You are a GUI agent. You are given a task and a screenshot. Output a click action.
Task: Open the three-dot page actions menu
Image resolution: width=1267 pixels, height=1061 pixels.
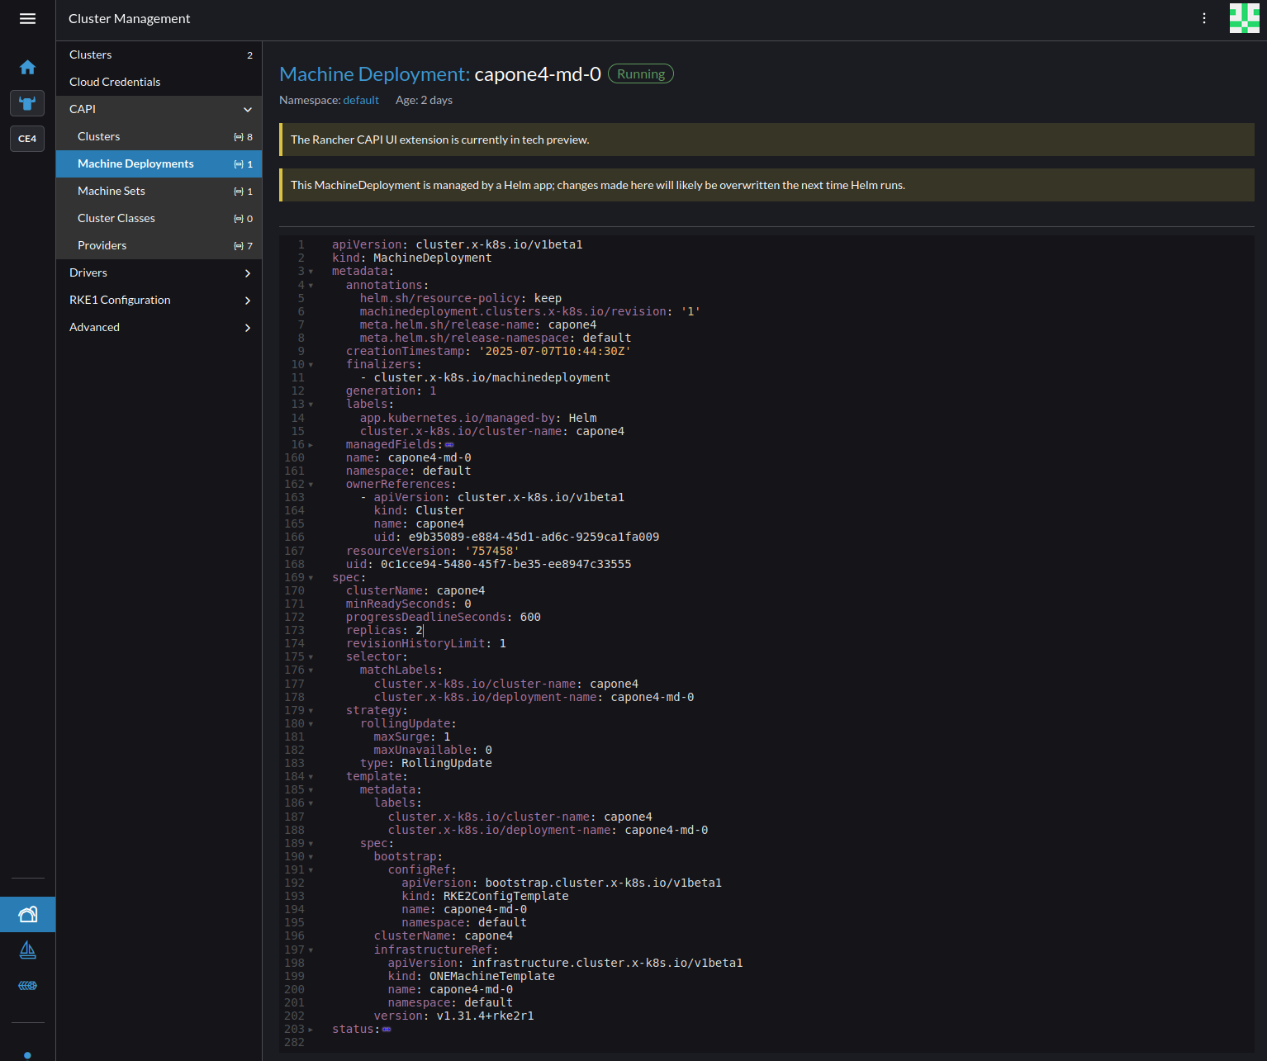1204,18
